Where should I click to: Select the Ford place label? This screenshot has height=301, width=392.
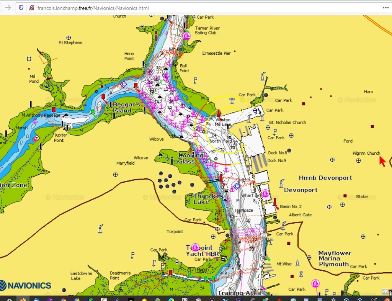click(x=348, y=141)
